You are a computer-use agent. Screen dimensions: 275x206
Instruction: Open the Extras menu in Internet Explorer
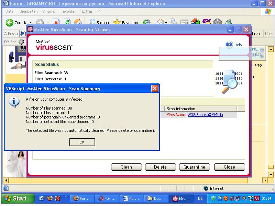click(87, 11)
